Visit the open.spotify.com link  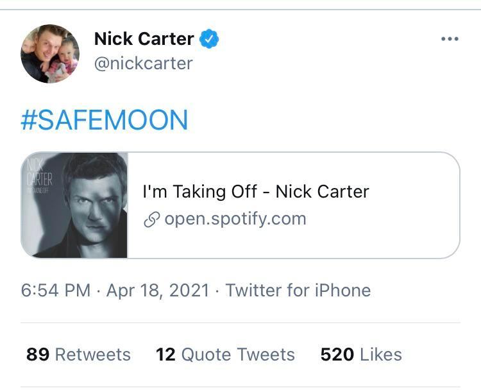click(235, 219)
